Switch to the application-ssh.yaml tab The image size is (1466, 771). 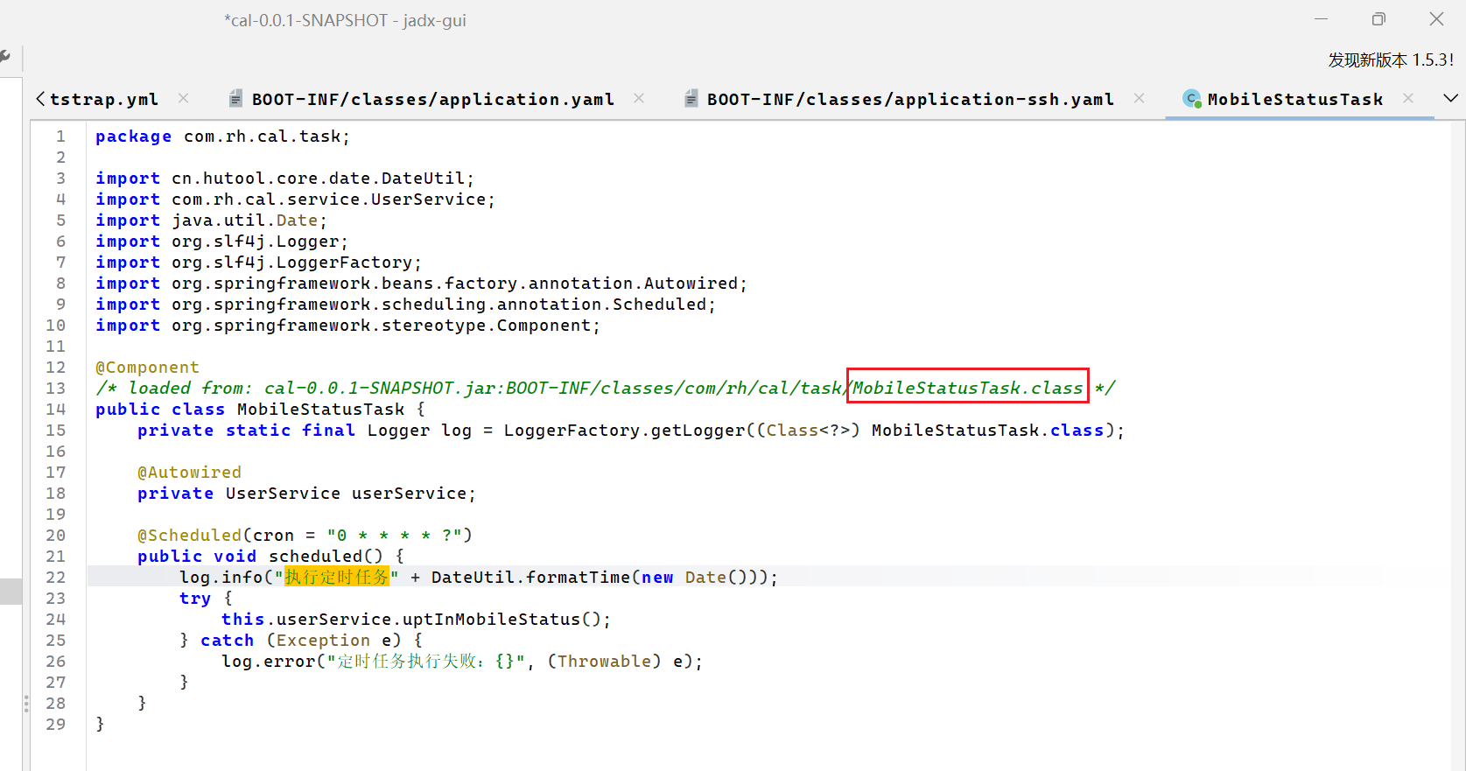[x=909, y=100]
